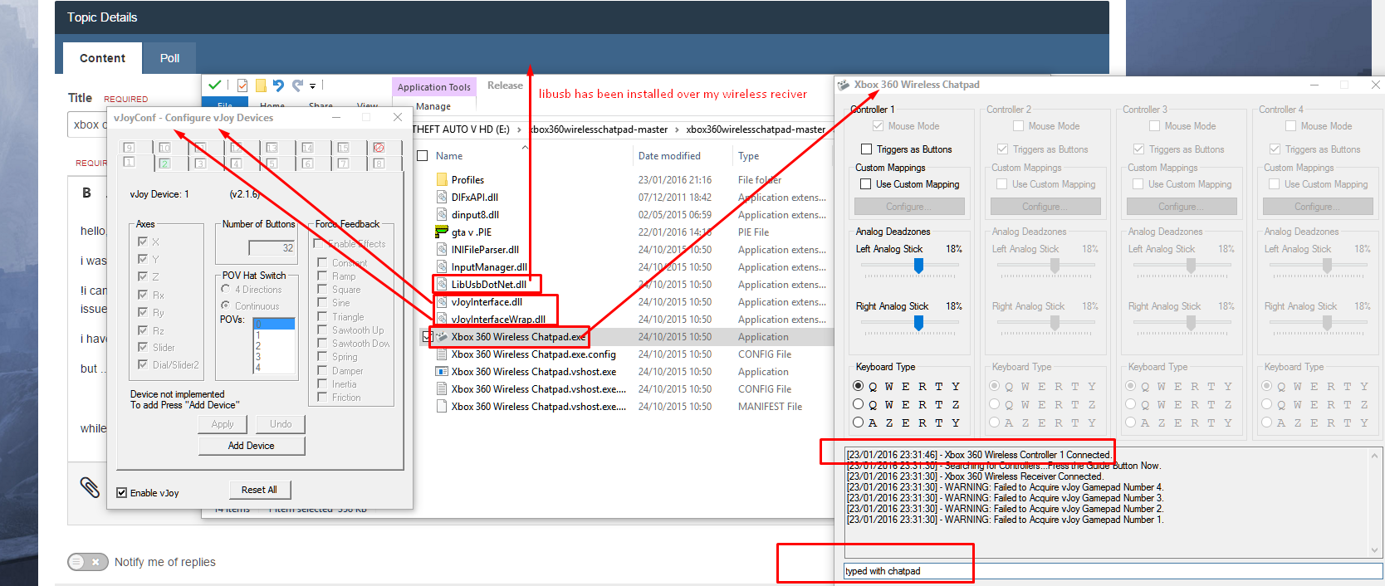This screenshot has width=1385, height=586.
Task: Click the red prohibited-sign tab in vJoyConf
Action: [x=379, y=147]
